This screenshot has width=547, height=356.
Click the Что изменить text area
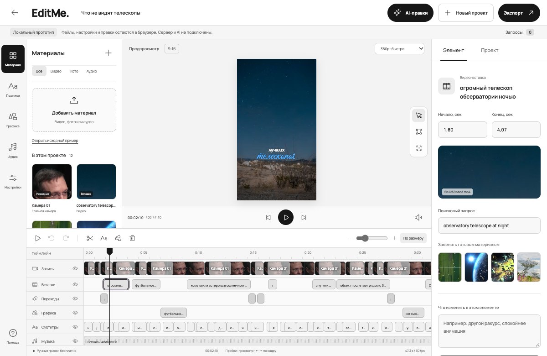(x=489, y=331)
